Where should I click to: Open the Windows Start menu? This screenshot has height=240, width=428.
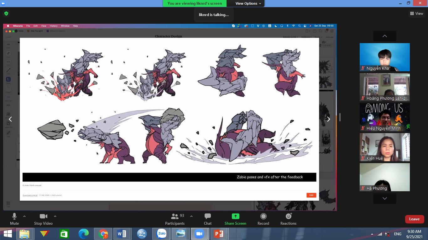pyautogui.click(x=8, y=234)
